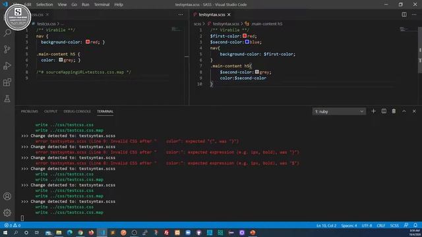Click the red swatch beside $first-color
Screen dimensions: 422x237
245,36
